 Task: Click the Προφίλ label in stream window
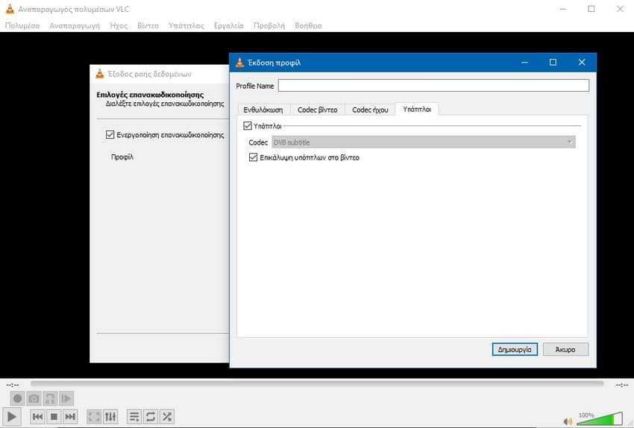(122, 157)
